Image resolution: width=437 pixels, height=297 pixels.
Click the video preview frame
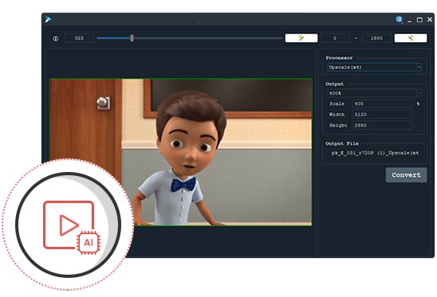point(180,152)
